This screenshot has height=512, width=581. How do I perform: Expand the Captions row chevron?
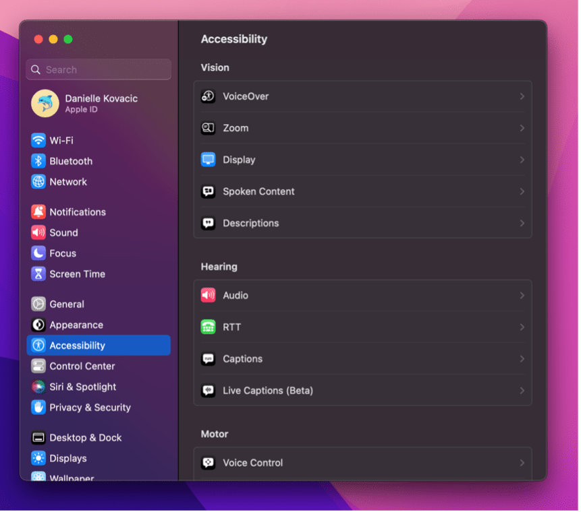(x=522, y=358)
